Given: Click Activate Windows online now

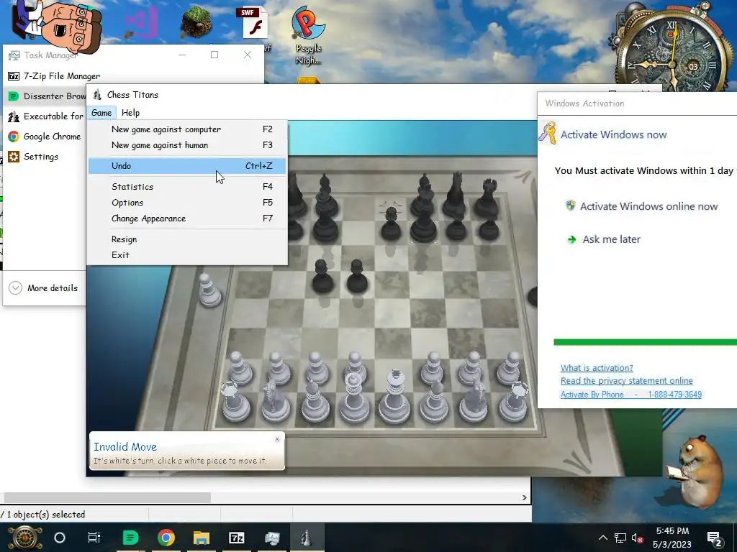Looking at the screenshot, I should click(648, 206).
